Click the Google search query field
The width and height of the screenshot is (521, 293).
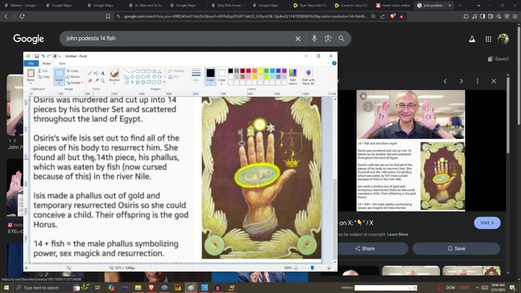[x=177, y=38]
